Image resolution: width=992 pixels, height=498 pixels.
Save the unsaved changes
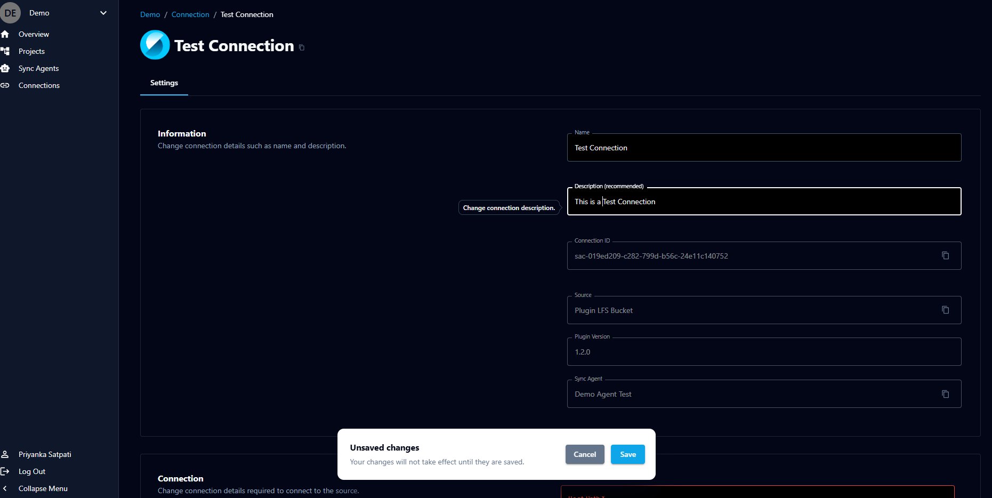[x=628, y=454]
